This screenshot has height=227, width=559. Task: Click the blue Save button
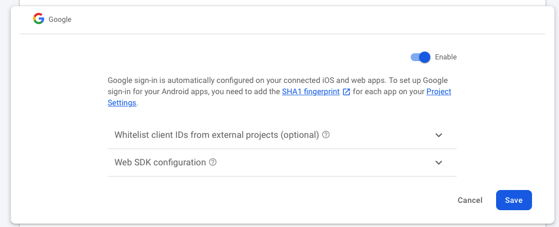pyautogui.click(x=513, y=200)
